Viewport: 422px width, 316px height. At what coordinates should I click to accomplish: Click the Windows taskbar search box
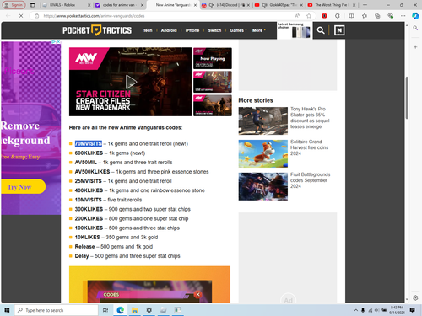click(x=57, y=310)
